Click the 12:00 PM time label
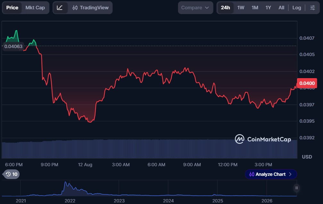The height and width of the screenshot is (204, 323). [x=228, y=165]
